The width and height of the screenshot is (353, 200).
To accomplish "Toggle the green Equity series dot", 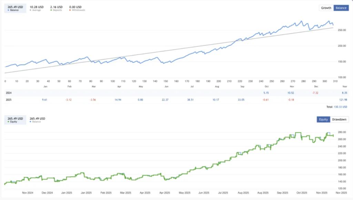I will tap(8, 122).
